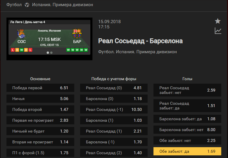This screenshot has width=228, height=158.
Task: Bet on Ничья 5.06
Action: click(x=40, y=99)
